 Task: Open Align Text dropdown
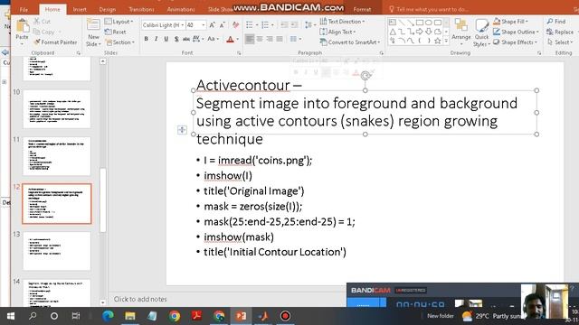(x=337, y=32)
